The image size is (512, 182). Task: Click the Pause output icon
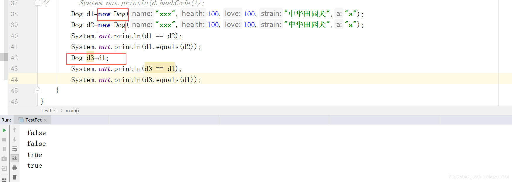click(4, 149)
